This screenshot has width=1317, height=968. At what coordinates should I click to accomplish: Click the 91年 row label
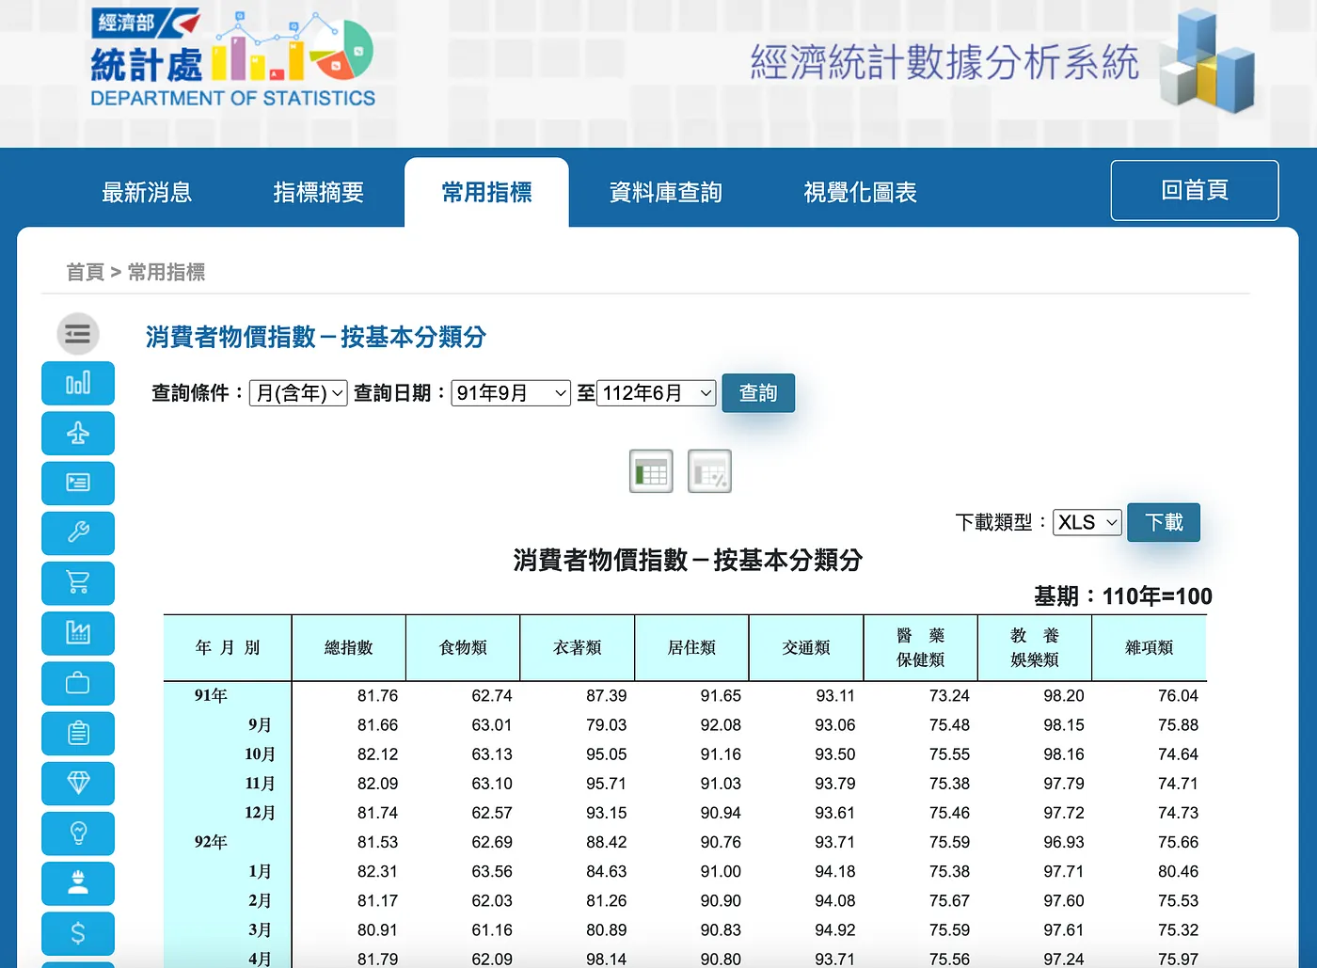(x=211, y=695)
